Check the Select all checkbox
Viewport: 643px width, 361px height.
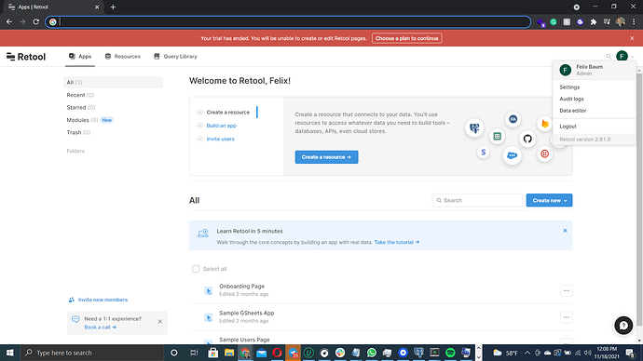[196, 269]
